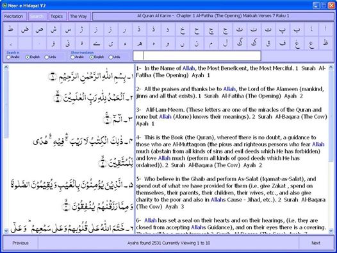Click up arrow of Arabic panel scrollbar
The height and width of the screenshot is (253, 337).
point(6,67)
